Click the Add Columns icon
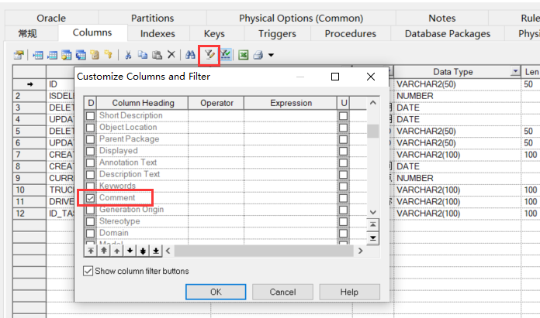This screenshot has height=318, width=540. [x=66, y=55]
